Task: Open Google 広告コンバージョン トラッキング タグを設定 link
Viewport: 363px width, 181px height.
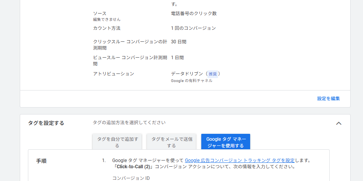Action: click(x=239, y=160)
